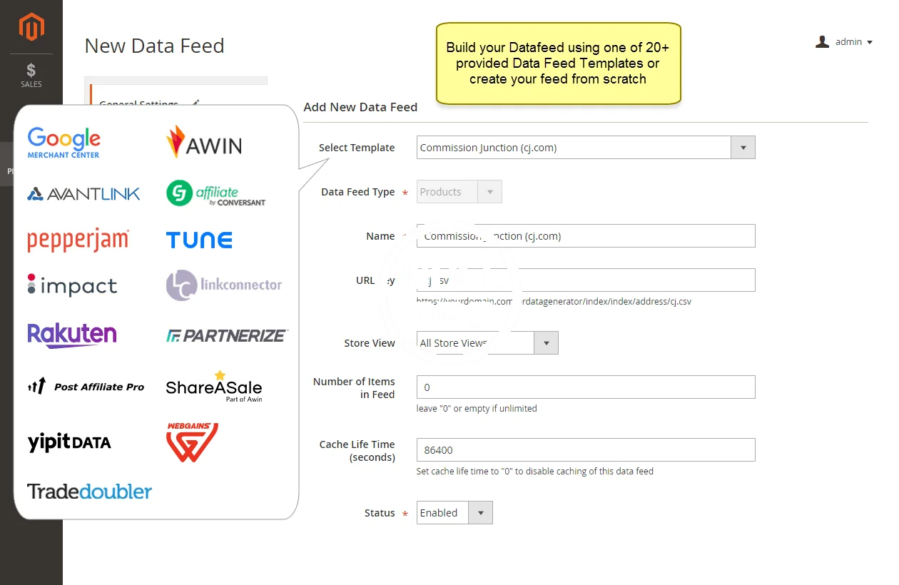Click the AvantLink logo
Screen dimensions: 899x585
coord(83,194)
